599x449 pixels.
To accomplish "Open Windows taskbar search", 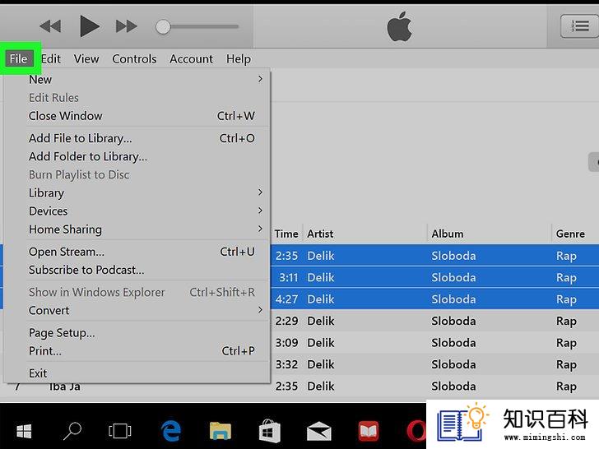I will point(72,432).
